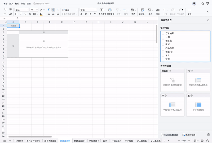Align cell content to vertical middle
This screenshot has width=212, height=143.
coord(53,10)
